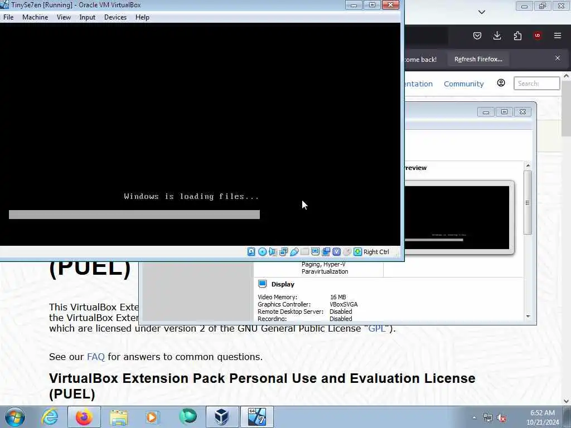The image size is (571, 428).
Task: Open Firefox extensions puzzle icon
Action: [x=517, y=36]
